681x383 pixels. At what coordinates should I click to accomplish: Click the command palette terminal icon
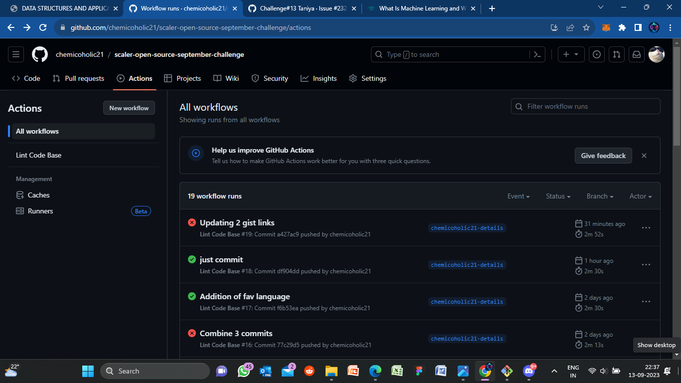537,54
